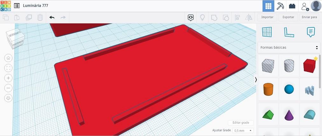Click the Copy icon
Viewport: 322px width, 136px height.
coord(6,18)
